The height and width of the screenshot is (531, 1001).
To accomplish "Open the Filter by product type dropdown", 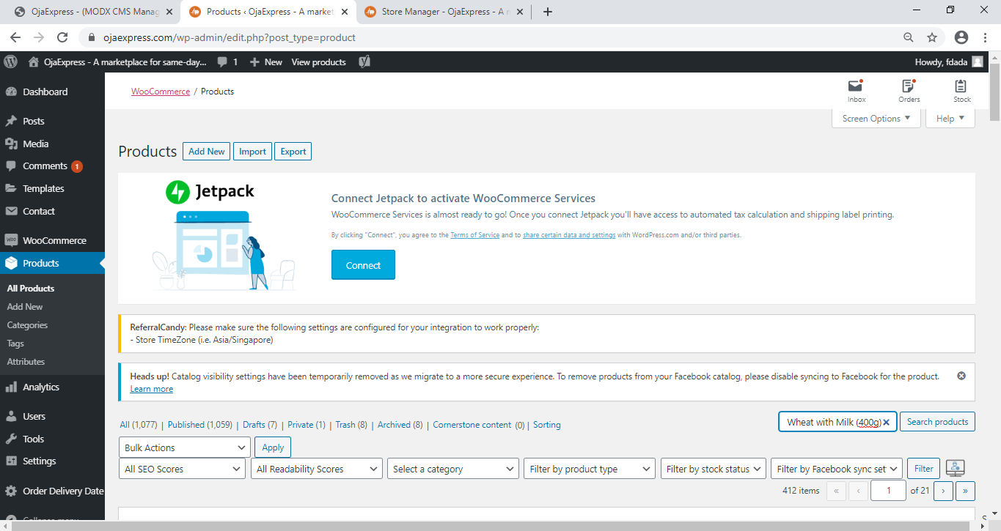I will tap(590, 469).
